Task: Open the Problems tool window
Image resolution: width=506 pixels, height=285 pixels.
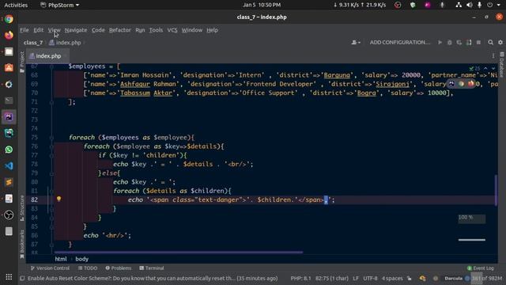Action: click(119, 268)
